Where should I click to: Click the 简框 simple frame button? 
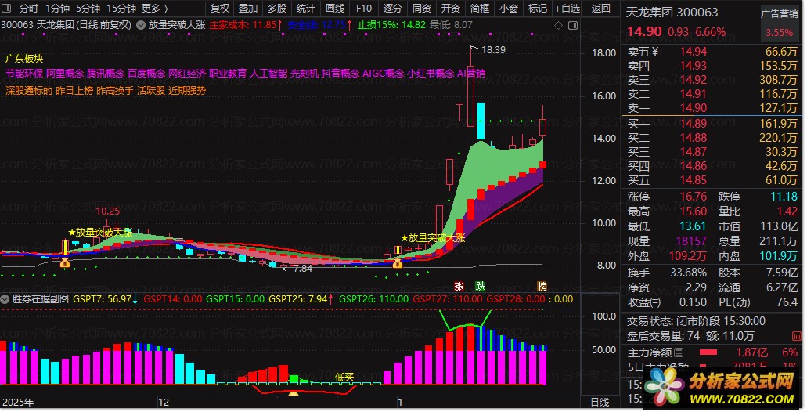[480, 9]
